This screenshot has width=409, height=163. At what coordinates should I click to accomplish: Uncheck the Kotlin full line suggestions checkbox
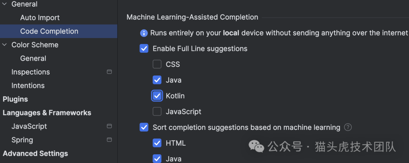pyautogui.click(x=157, y=96)
